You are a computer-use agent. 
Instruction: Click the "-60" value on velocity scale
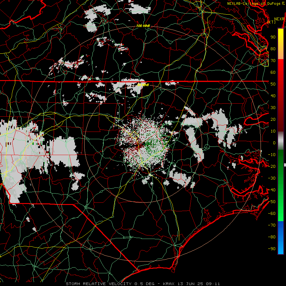(x=272, y=214)
